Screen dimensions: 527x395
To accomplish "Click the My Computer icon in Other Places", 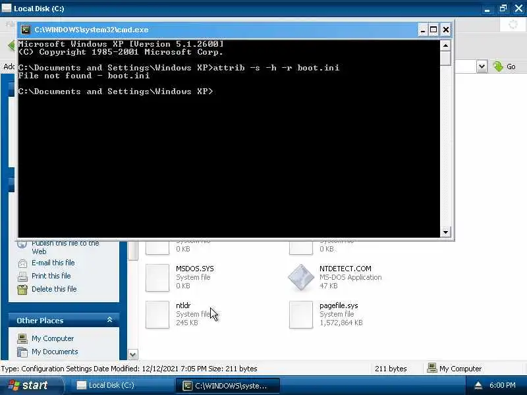I will [22, 338].
